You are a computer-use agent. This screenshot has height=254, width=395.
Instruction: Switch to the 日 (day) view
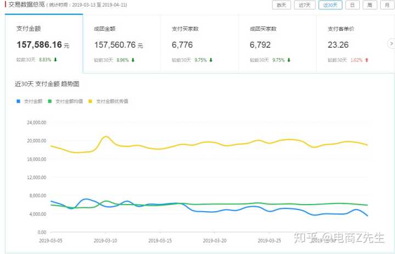[352, 5]
